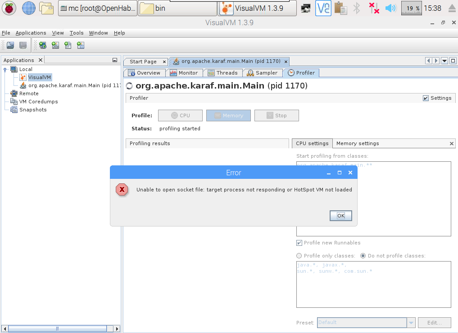
Task: Click Add VM Coredump toolbar icon
Action: pos(68,45)
